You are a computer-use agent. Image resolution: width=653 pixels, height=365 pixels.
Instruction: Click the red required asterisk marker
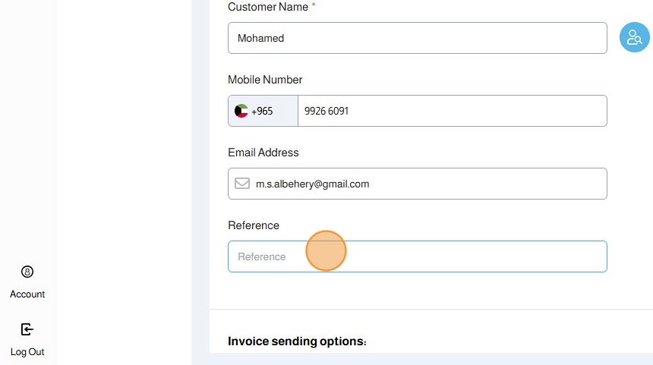[x=314, y=6]
